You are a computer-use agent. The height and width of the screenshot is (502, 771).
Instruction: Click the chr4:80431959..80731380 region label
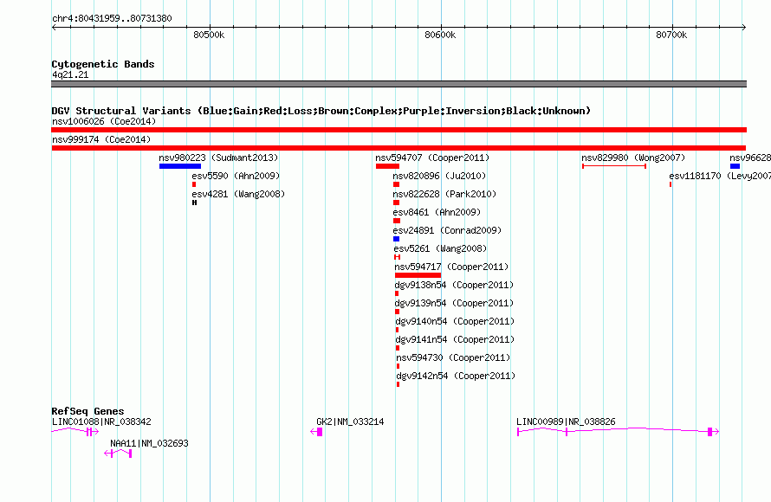[x=112, y=18]
